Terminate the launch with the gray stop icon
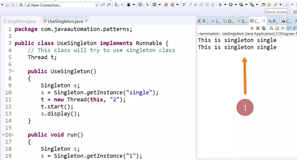Image resolution: width=297 pixels, height=160 pixels. 252,28
